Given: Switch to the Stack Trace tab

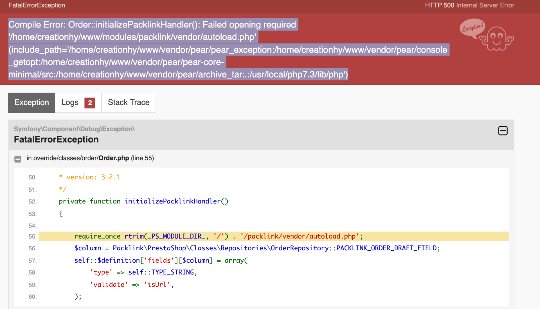Looking at the screenshot, I should [129, 103].
